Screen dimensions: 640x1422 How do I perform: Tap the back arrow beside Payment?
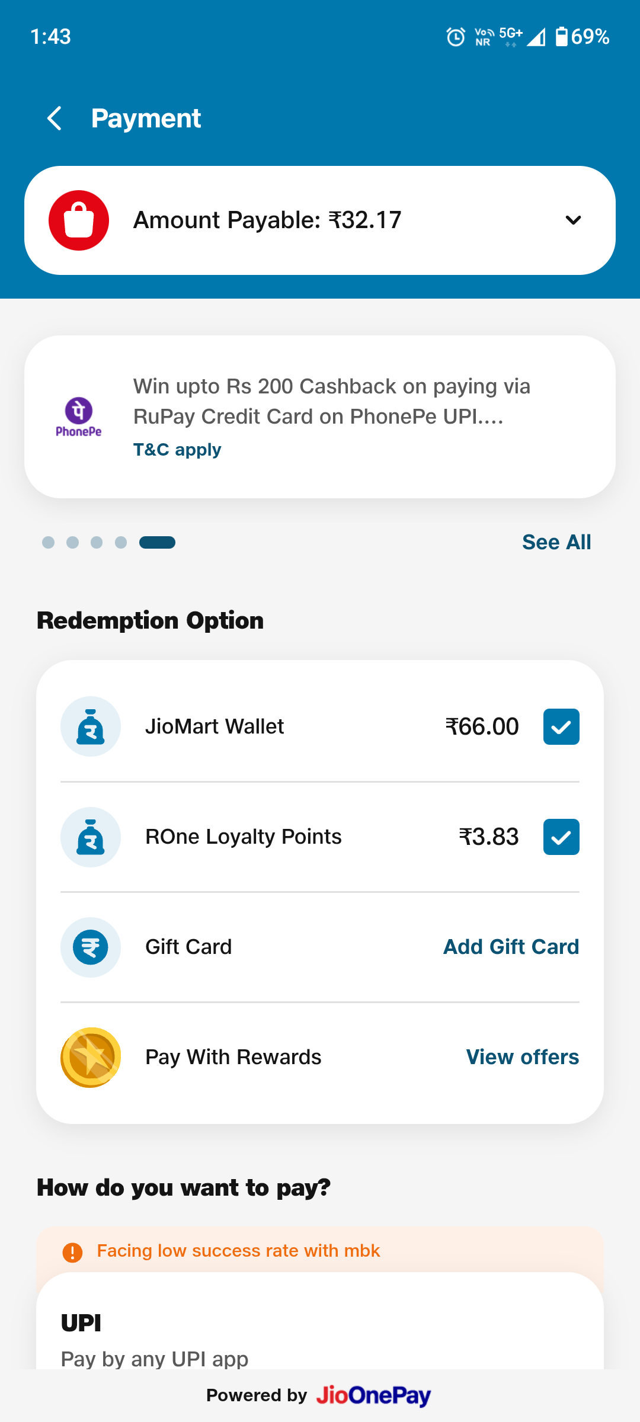(55, 118)
